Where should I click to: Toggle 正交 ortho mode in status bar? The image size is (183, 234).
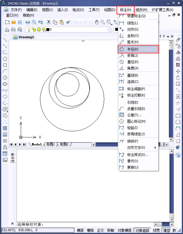pos(100,230)
